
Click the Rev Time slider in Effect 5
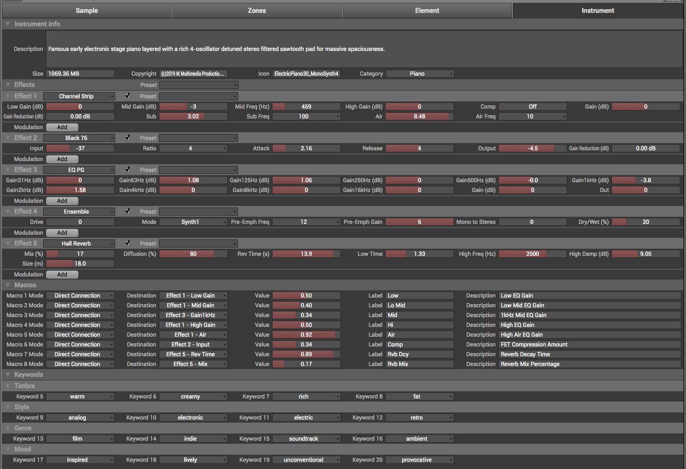pyautogui.click(x=306, y=254)
